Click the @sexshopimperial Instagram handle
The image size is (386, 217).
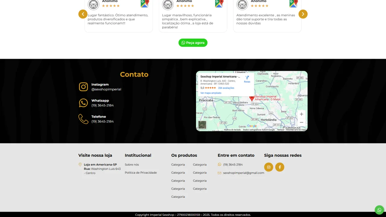(106, 90)
